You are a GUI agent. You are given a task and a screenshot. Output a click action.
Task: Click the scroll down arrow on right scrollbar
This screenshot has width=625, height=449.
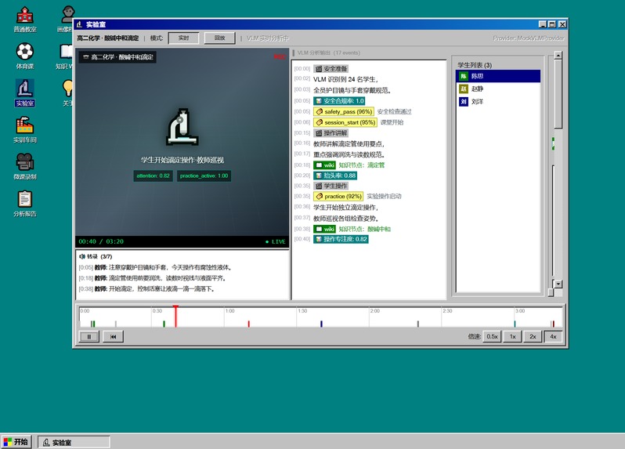point(558,284)
